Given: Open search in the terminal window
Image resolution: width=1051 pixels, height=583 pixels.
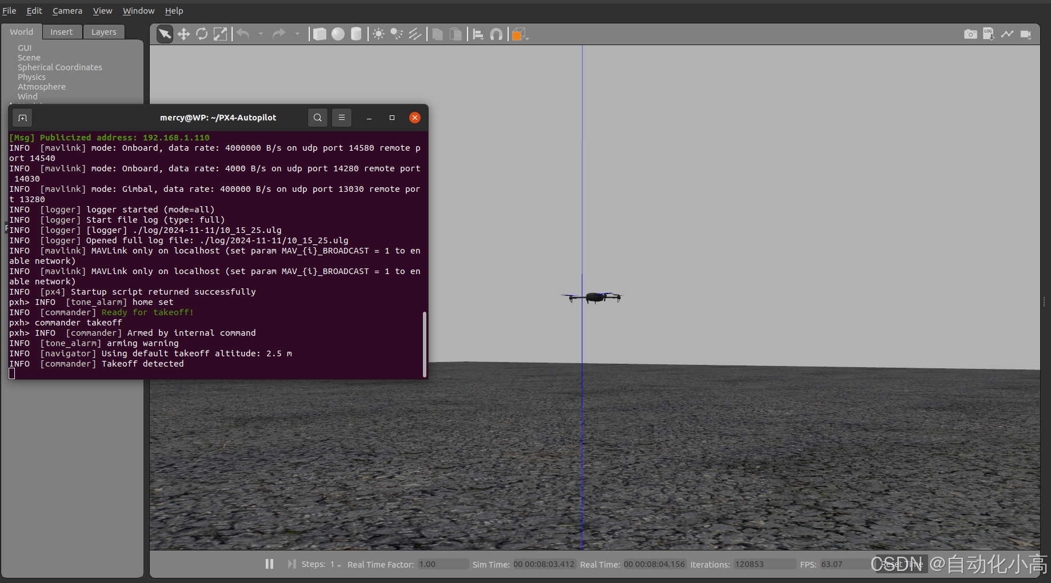Looking at the screenshot, I should pos(318,118).
